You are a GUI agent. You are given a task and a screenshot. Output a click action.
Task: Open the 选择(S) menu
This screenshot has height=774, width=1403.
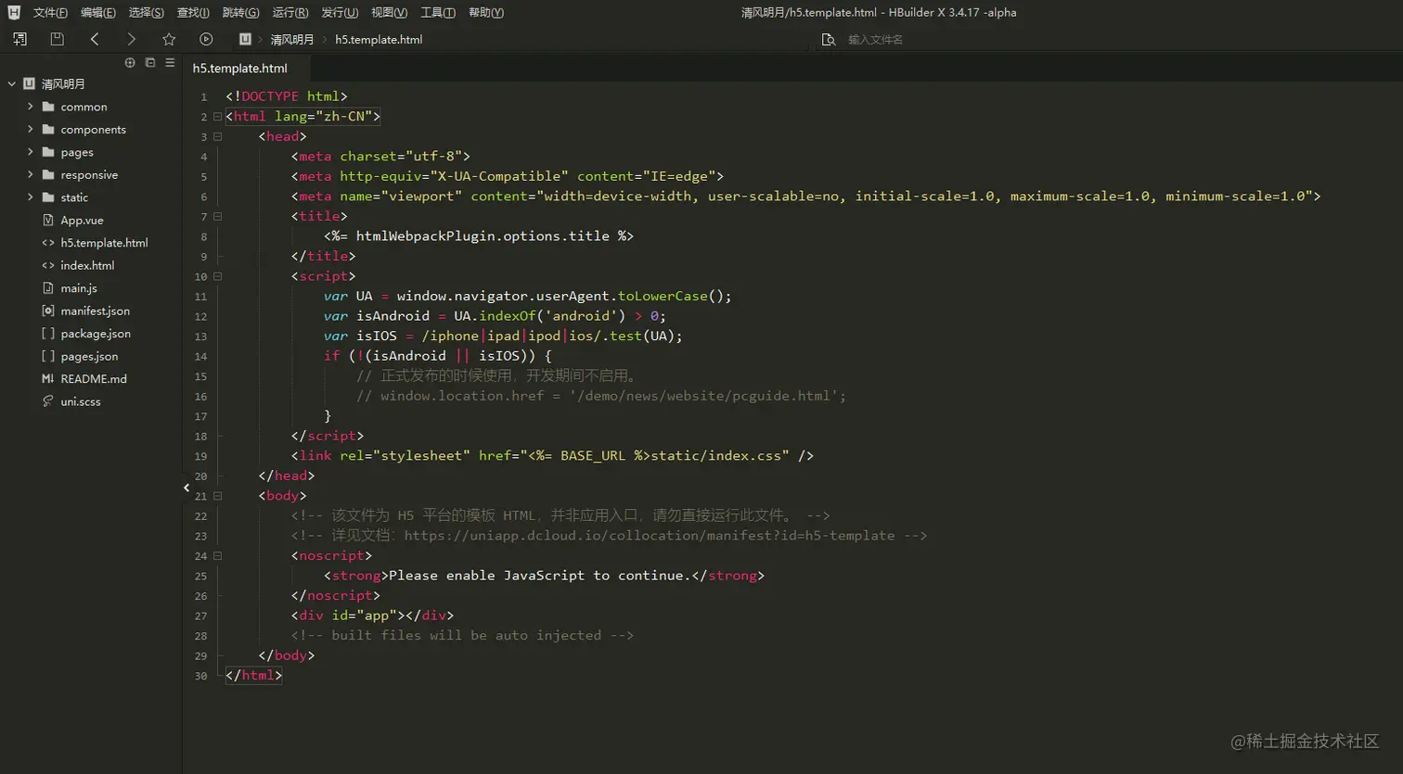pos(147,12)
